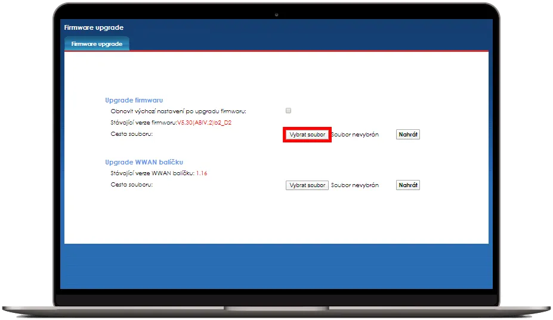Click the red firmware version V5.30 text

[204, 123]
